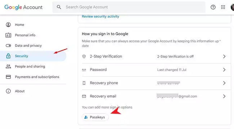The height and width of the screenshot is (129, 234).
Task: Click the Search Google Account field
Action: pos(129,7)
